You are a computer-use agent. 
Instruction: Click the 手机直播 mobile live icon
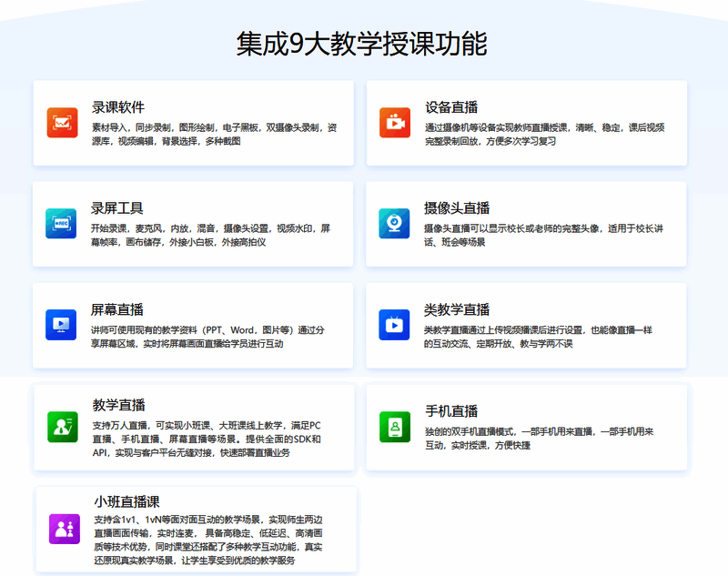point(394,426)
